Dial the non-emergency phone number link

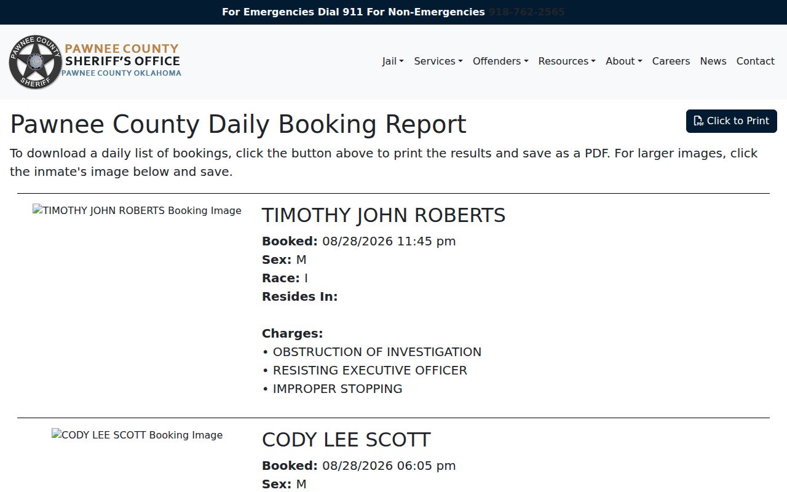(526, 12)
